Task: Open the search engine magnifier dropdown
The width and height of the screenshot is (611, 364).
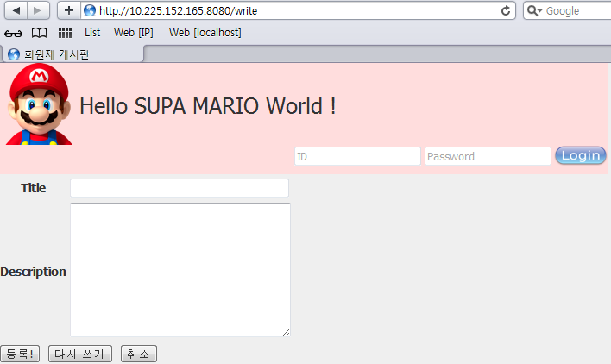Action: [x=534, y=11]
